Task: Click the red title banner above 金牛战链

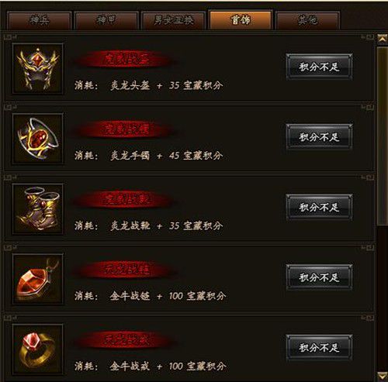Action: [126, 270]
